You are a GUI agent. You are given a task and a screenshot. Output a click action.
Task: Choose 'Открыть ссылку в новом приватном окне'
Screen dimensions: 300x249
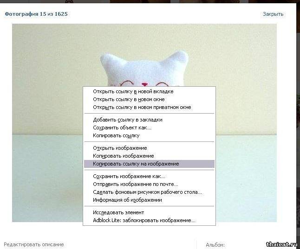[x=149, y=107]
